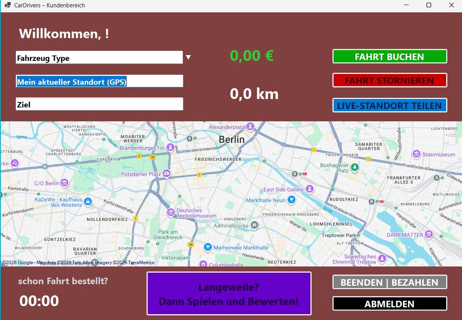Screen dimensions: 462x320
Task: Select the Markthalle Neun cart pin
Action: [x=292, y=200]
